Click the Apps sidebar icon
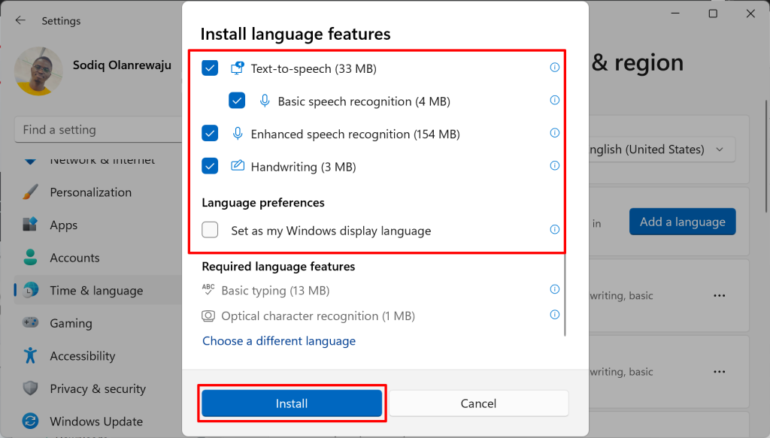Screen dimensions: 770x438 point(30,225)
